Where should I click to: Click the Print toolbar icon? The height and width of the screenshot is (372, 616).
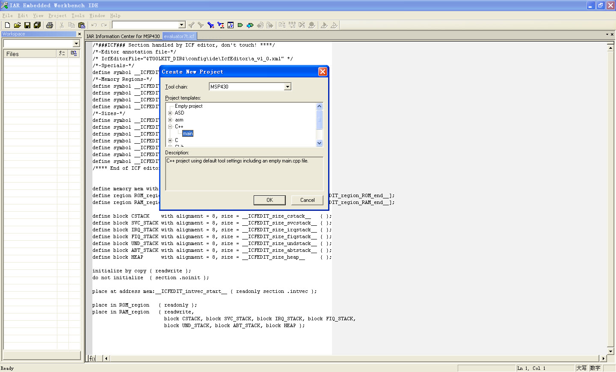pos(50,25)
